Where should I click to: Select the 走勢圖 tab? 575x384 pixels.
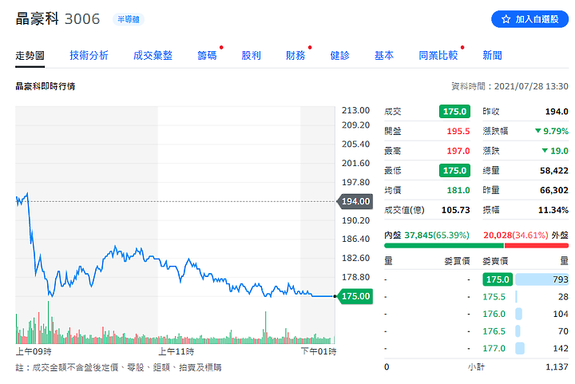pos(30,56)
